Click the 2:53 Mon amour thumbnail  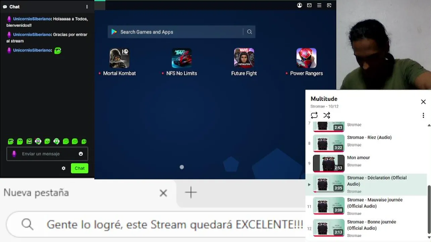coord(329,163)
